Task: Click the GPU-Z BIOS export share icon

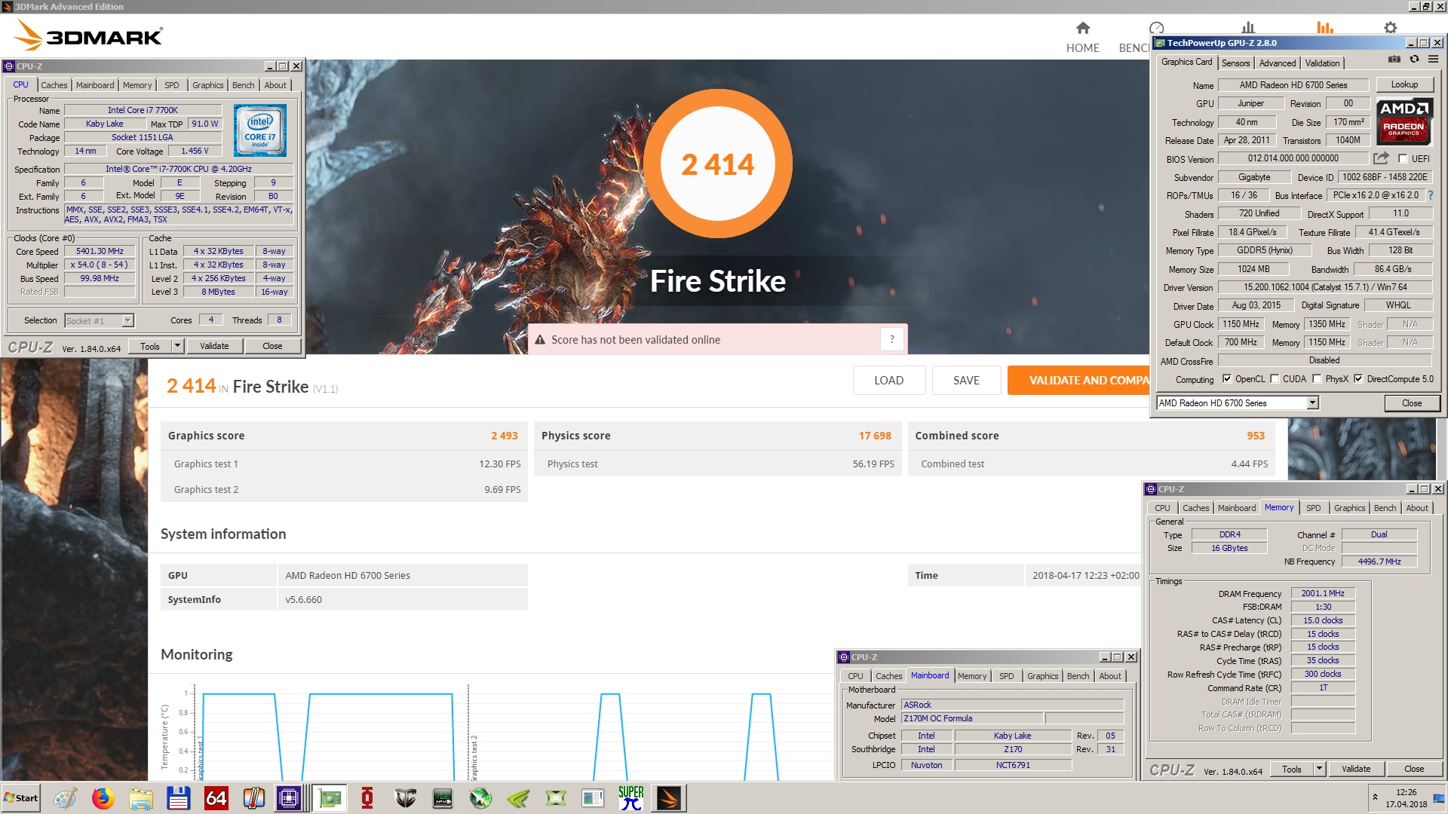Action: tap(1381, 158)
